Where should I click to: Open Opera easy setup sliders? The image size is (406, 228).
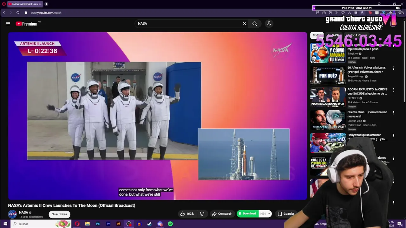356,13
